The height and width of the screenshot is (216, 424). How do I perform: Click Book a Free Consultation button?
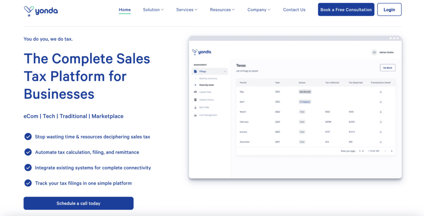click(346, 10)
